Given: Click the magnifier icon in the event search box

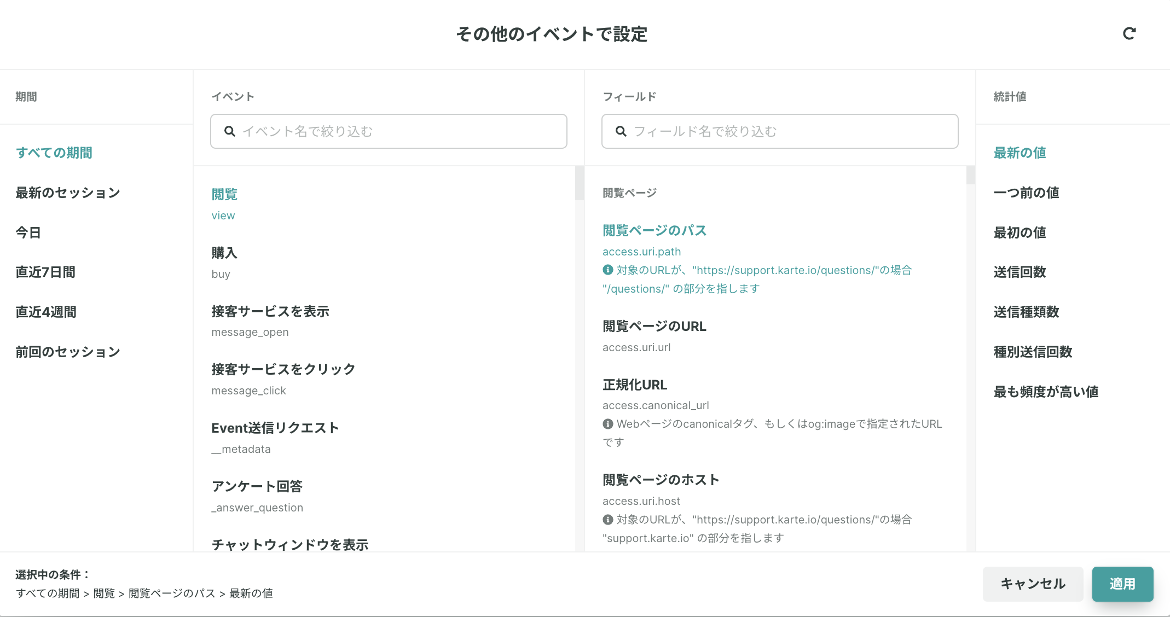Looking at the screenshot, I should [230, 131].
